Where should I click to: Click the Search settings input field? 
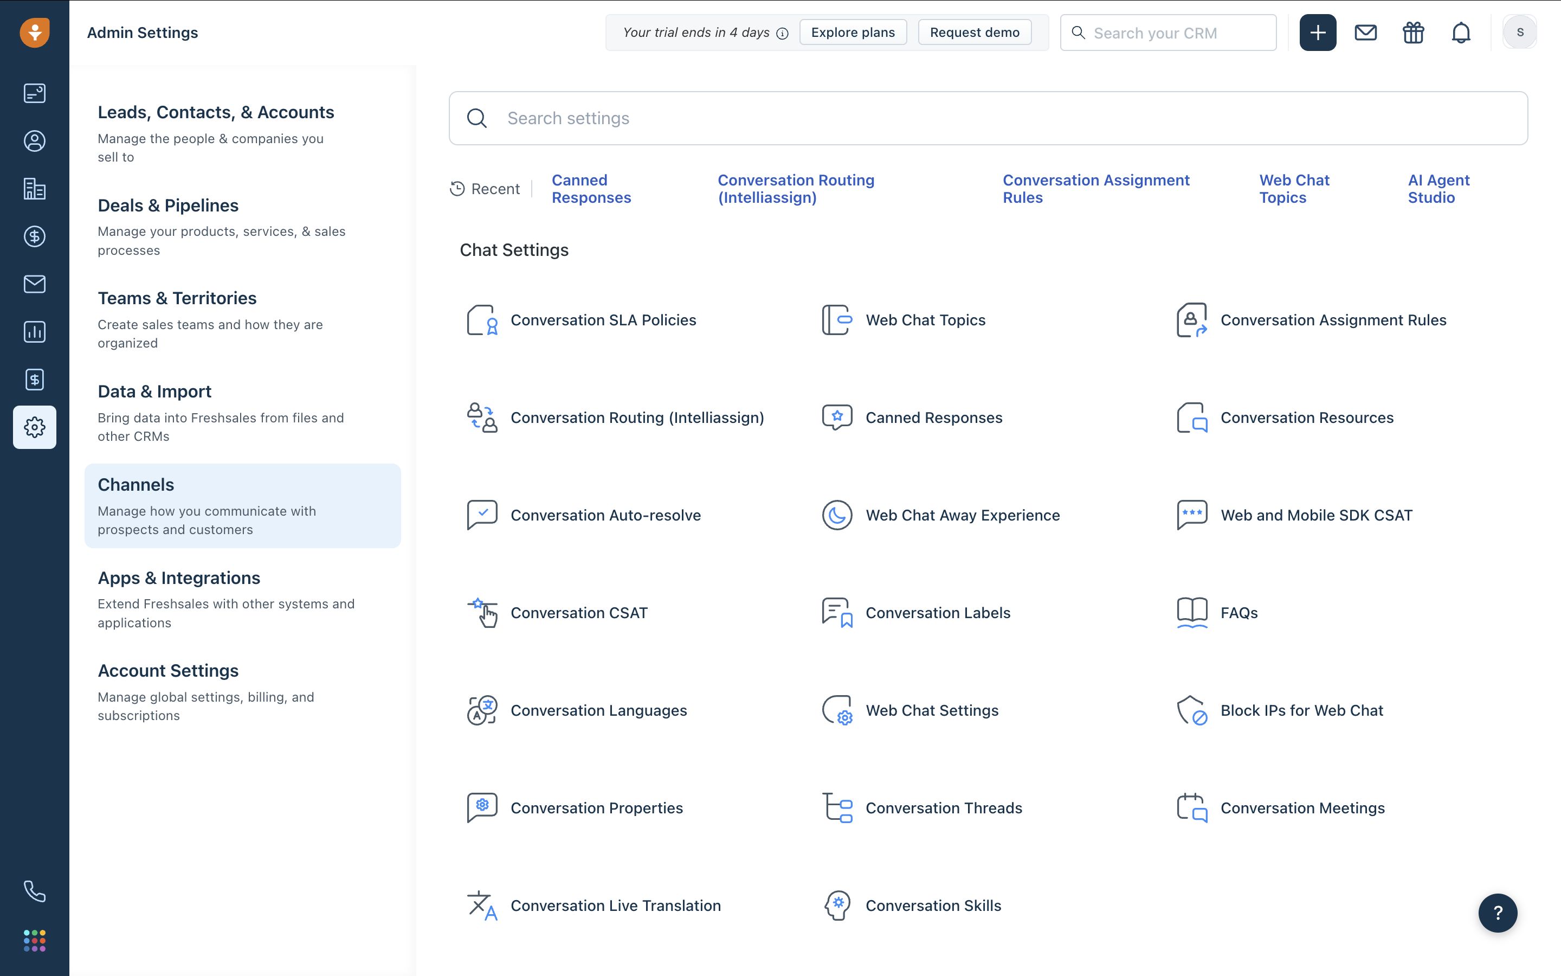click(988, 118)
